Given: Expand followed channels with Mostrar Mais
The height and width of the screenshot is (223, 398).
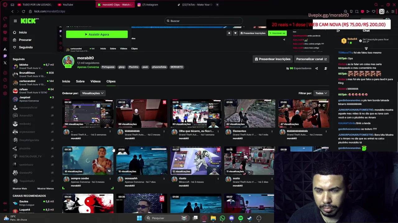Looking at the screenshot, I should (x=20, y=189).
